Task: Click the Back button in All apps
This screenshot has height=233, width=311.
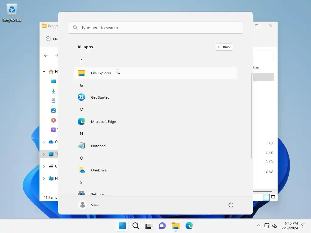Action: (x=224, y=47)
